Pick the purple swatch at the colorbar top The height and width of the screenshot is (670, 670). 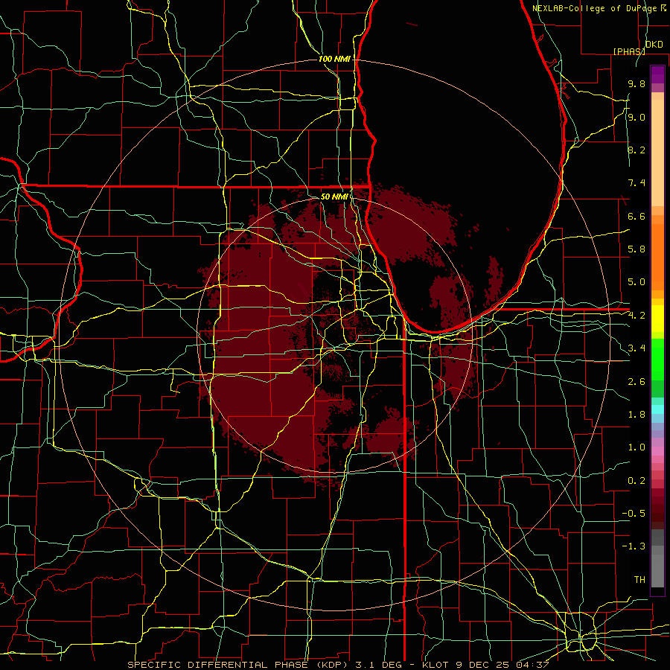(x=657, y=74)
